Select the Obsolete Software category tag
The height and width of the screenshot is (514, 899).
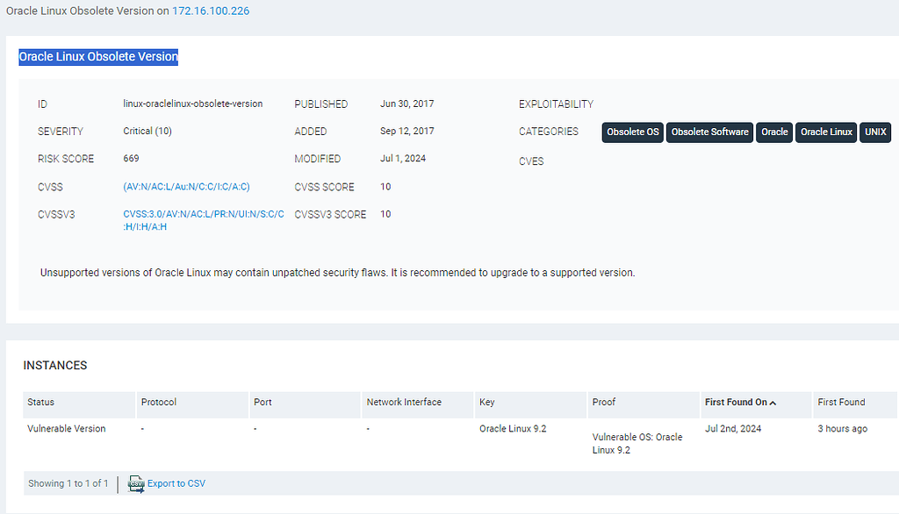click(709, 132)
